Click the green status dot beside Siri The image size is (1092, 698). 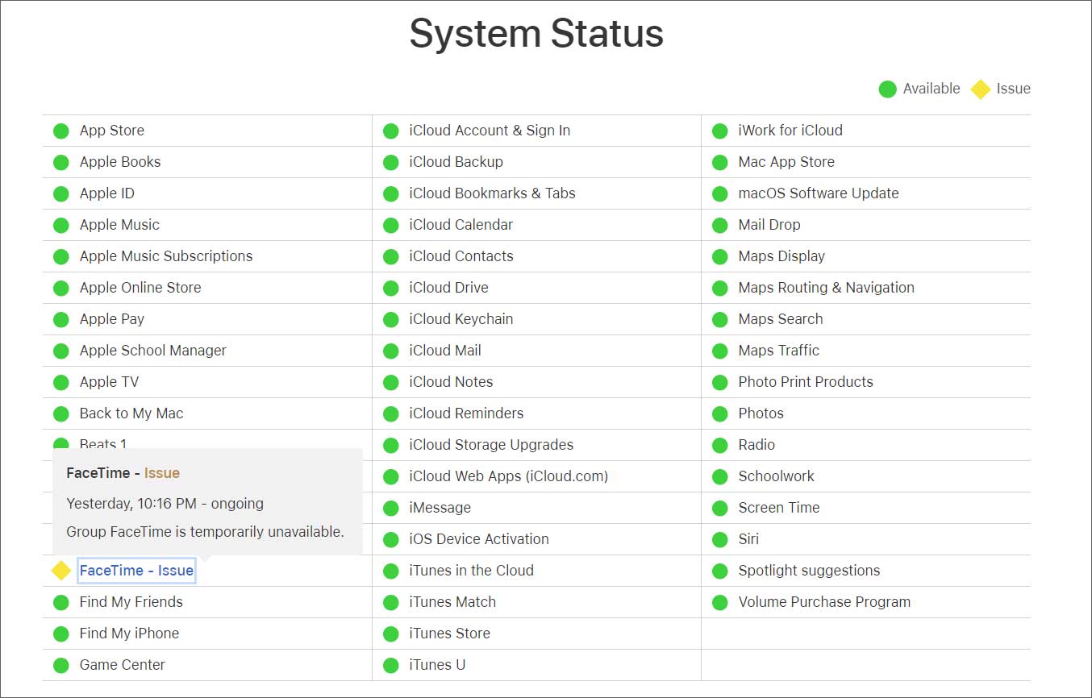click(x=719, y=539)
